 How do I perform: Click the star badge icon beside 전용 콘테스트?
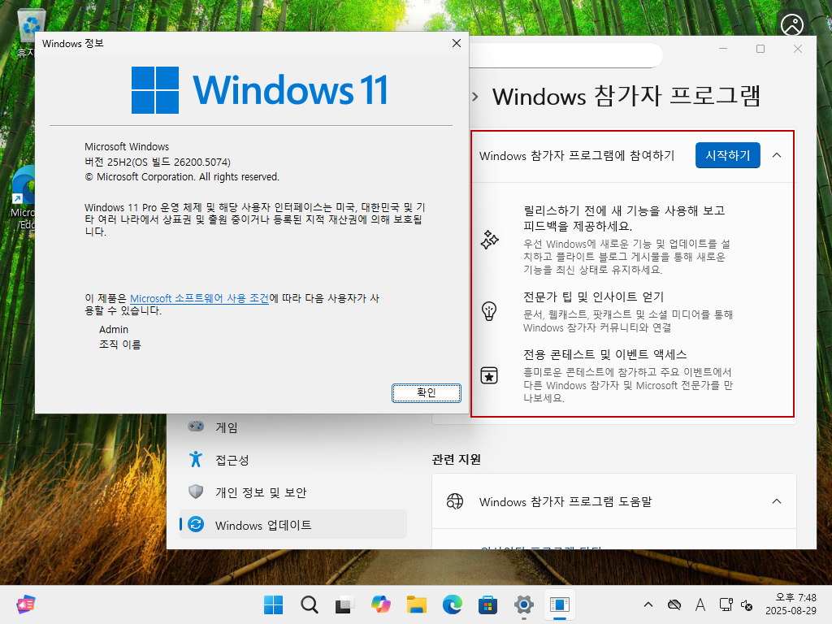click(488, 375)
